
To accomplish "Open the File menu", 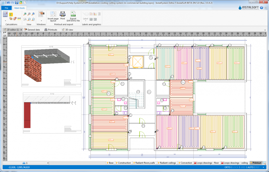I will [x=6, y=8].
